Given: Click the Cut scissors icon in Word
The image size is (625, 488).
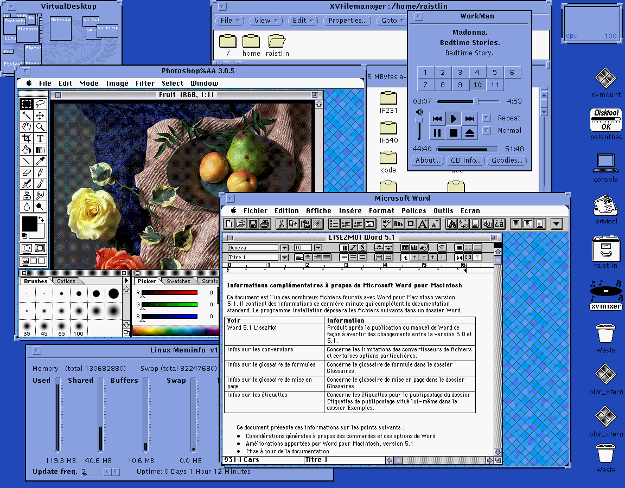Looking at the screenshot, I should (x=281, y=223).
